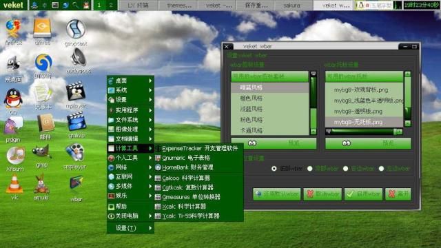The height and width of the screenshot is (248, 441).
Task: Open the blue swirl browser desktop icon
Action: [43, 63]
